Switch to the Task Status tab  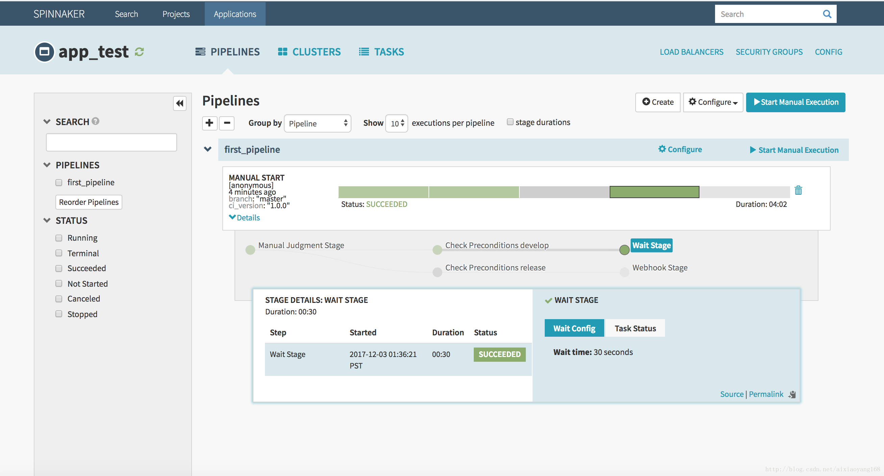635,328
